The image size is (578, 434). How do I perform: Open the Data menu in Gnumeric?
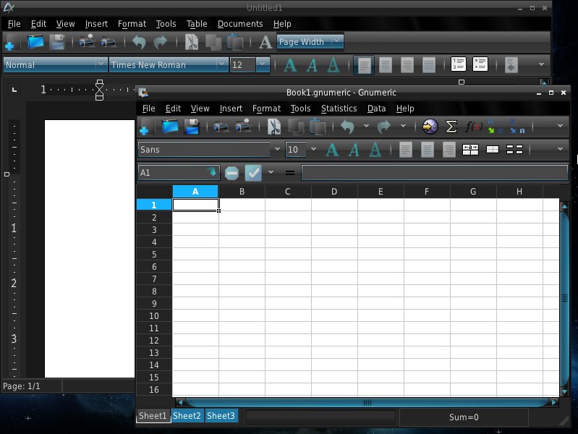(376, 109)
